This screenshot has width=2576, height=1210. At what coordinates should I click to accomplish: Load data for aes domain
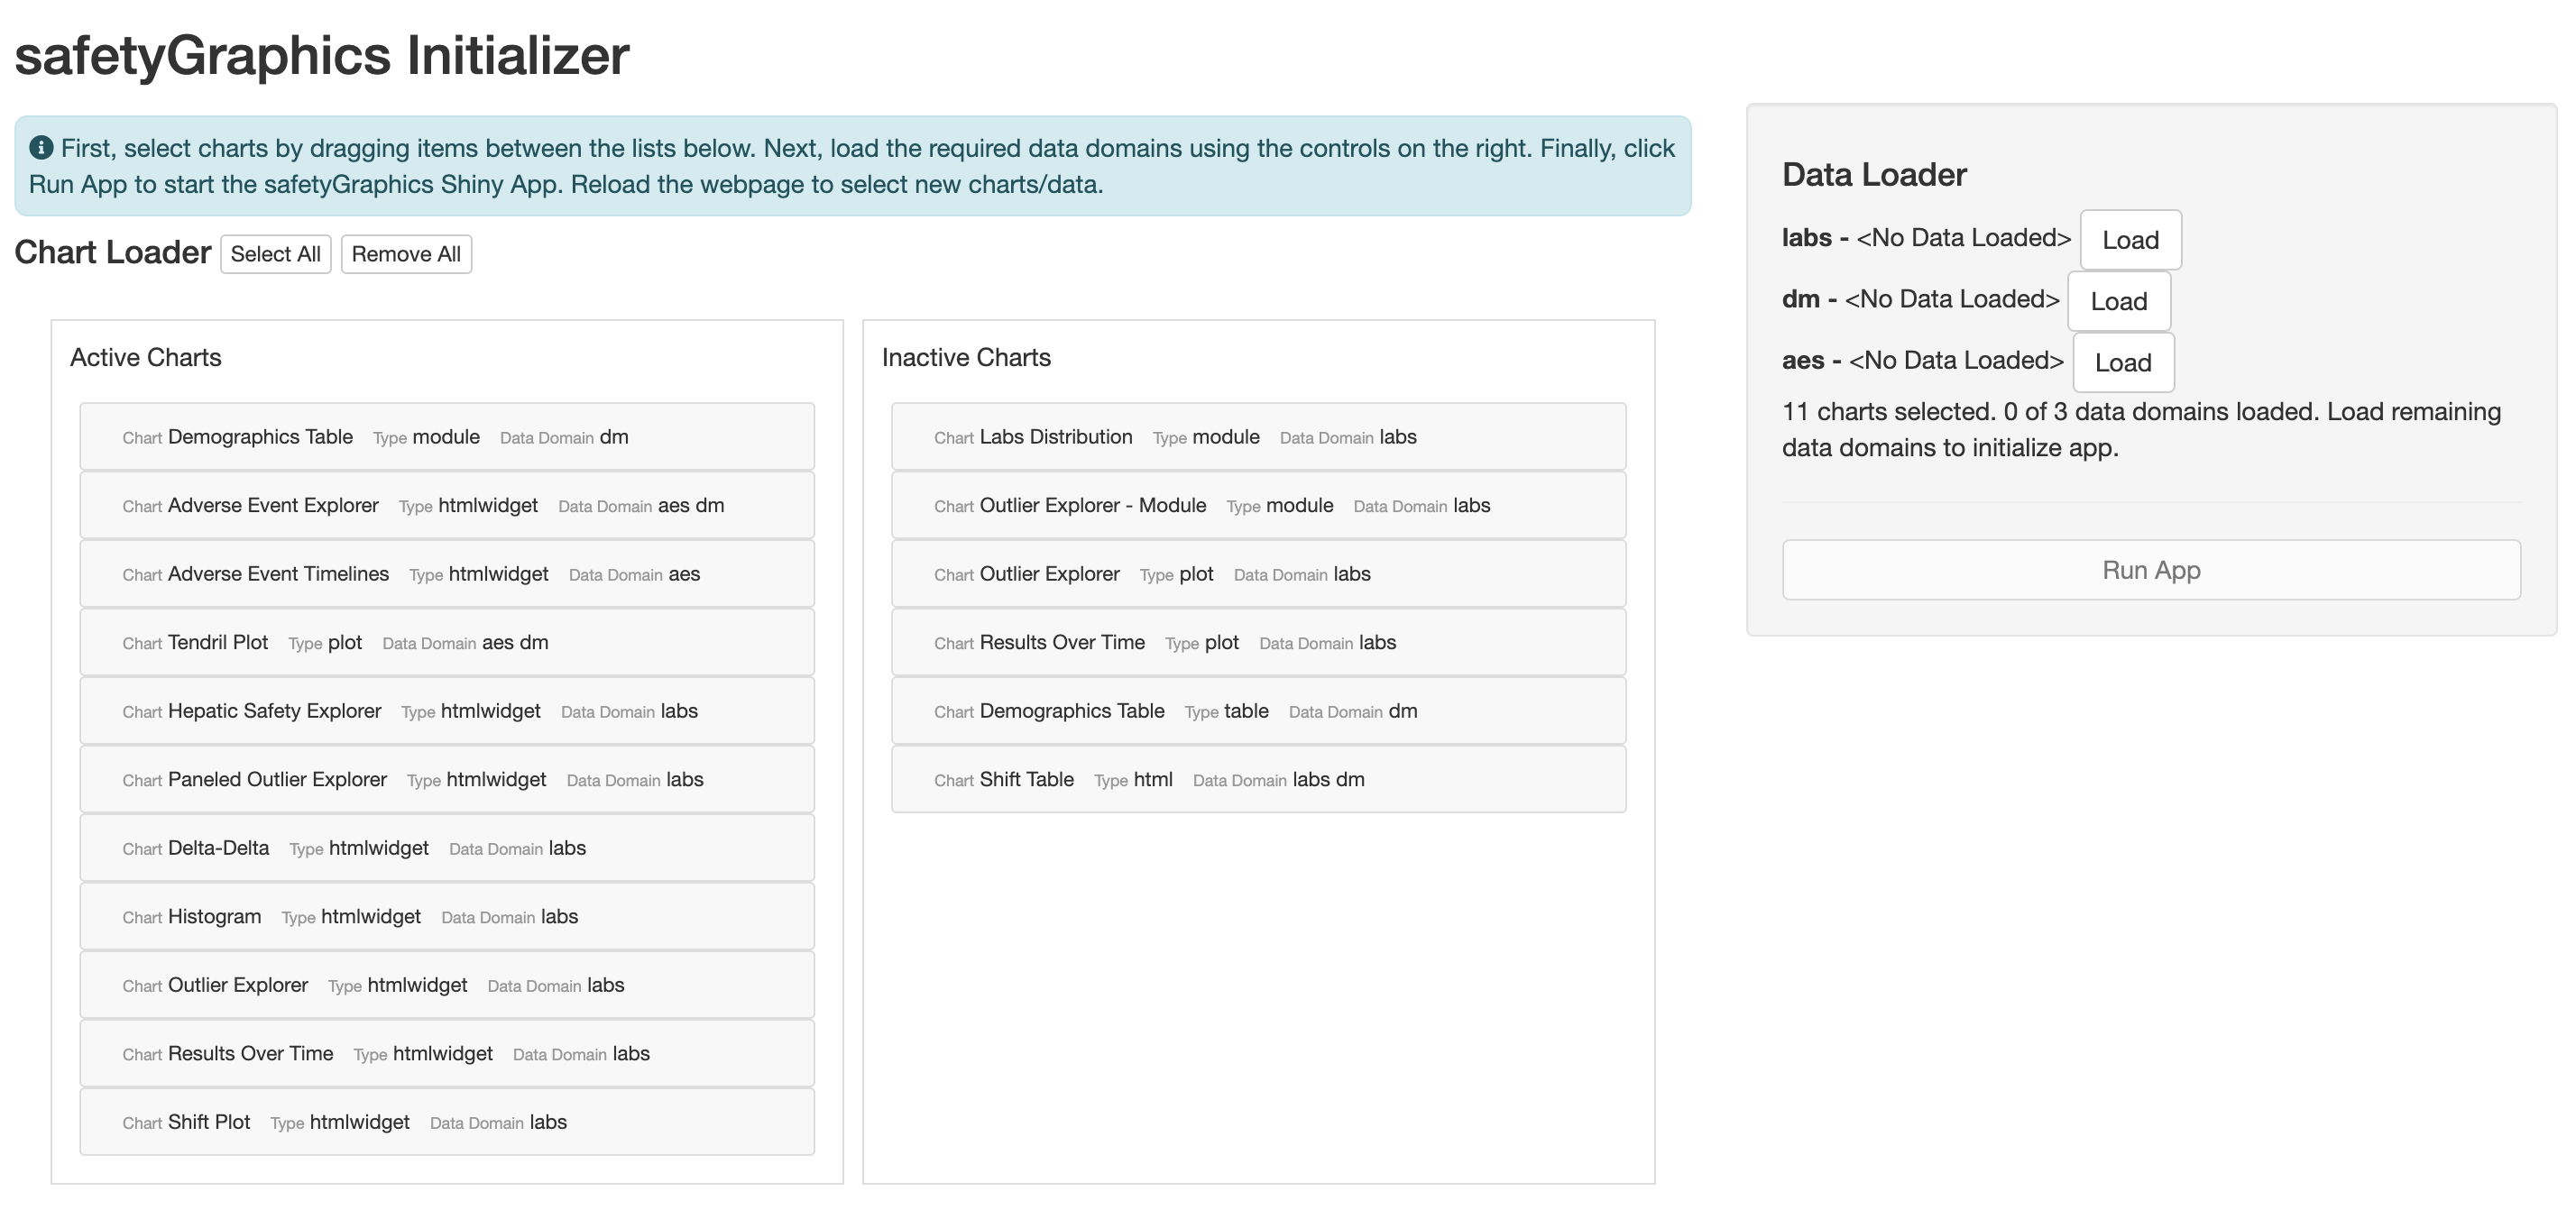[2123, 362]
